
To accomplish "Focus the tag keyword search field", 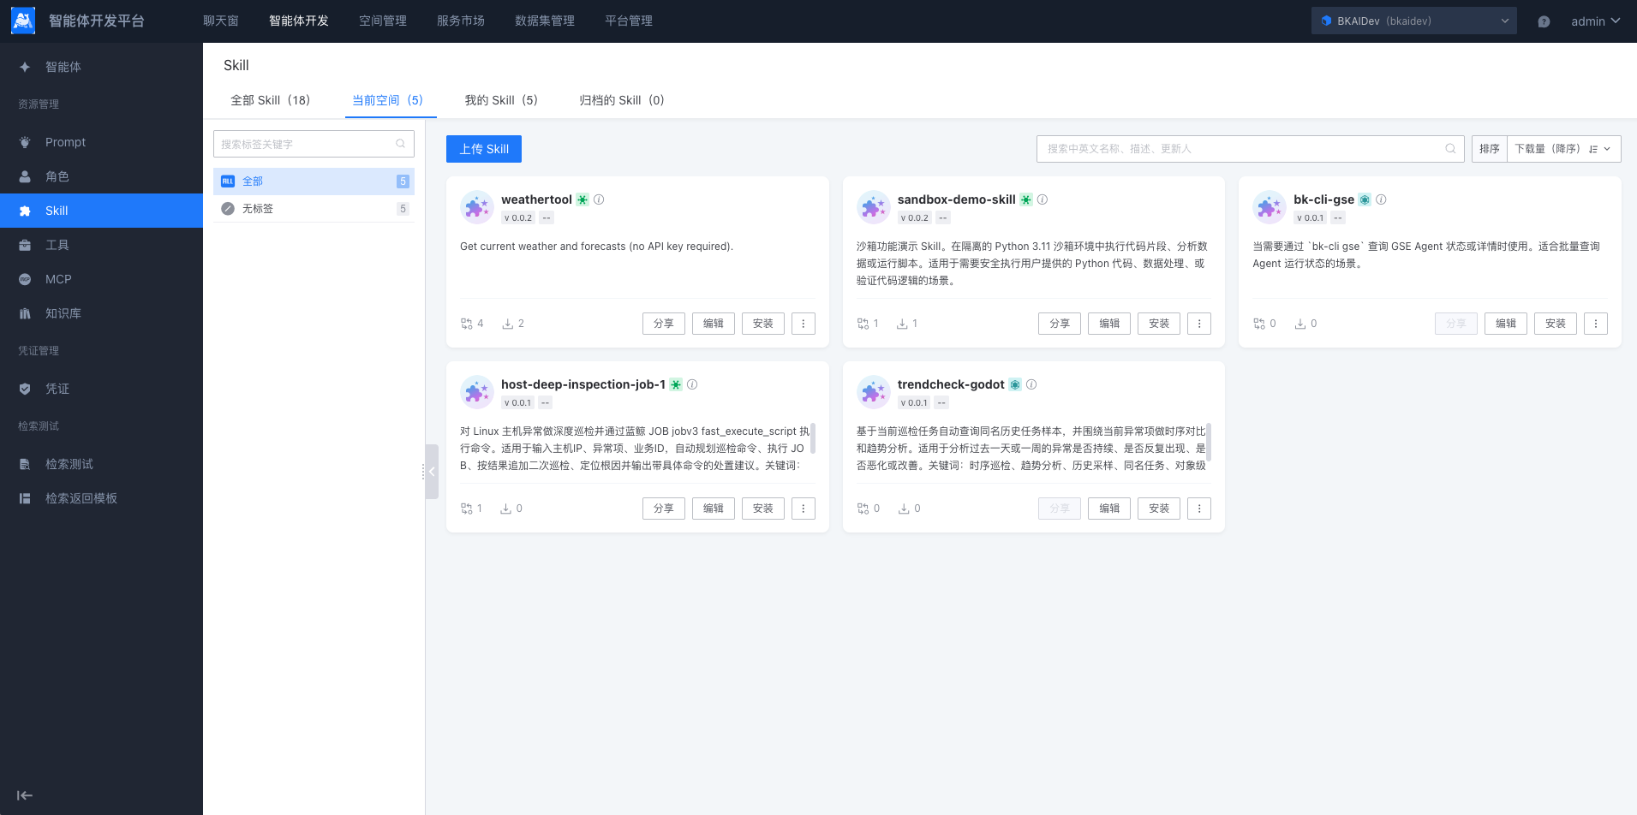I will click(314, 144).
